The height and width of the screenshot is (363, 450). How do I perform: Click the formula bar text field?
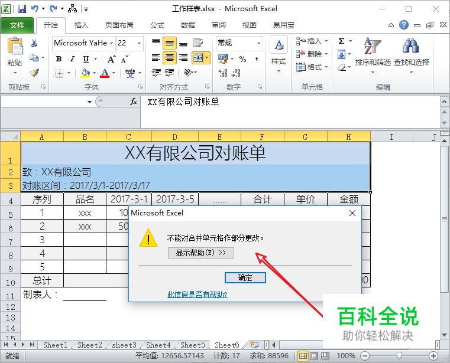[290, 112]
